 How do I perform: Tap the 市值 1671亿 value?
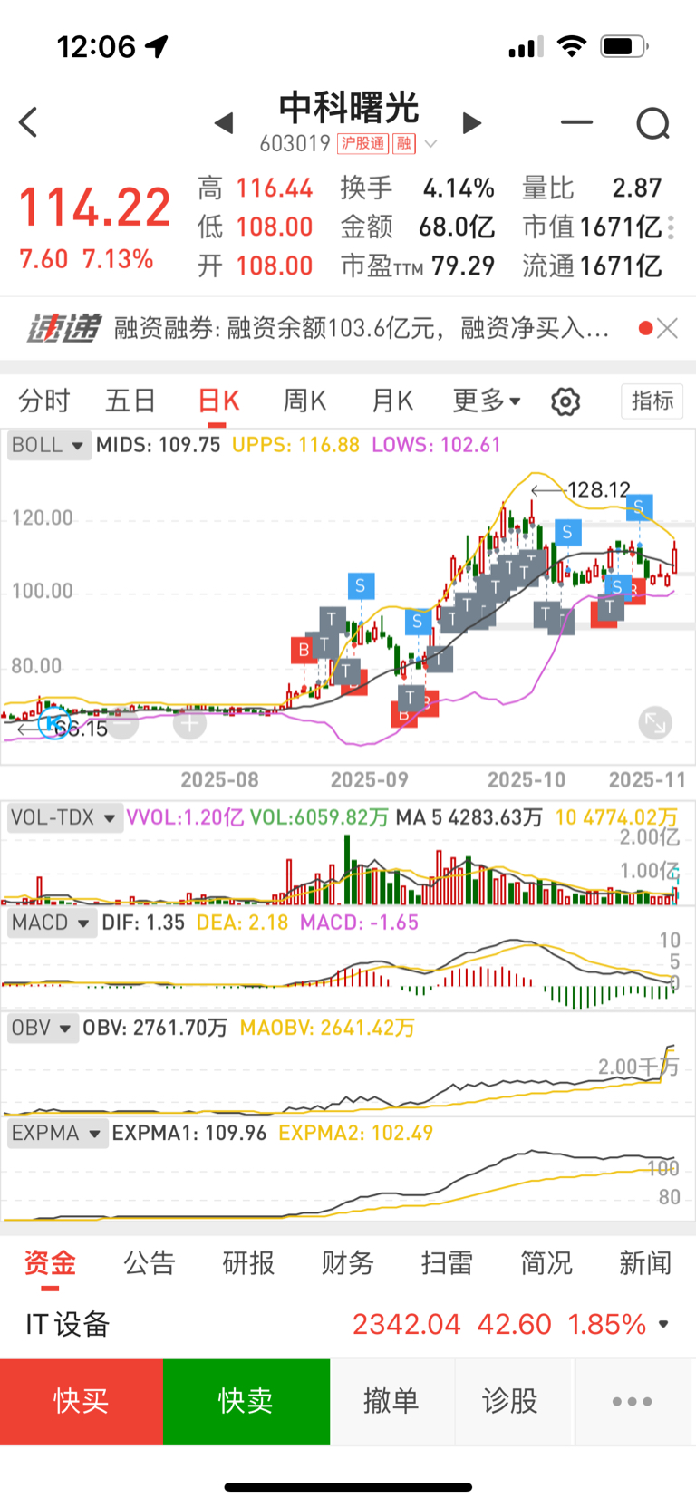tap(622, 227)
